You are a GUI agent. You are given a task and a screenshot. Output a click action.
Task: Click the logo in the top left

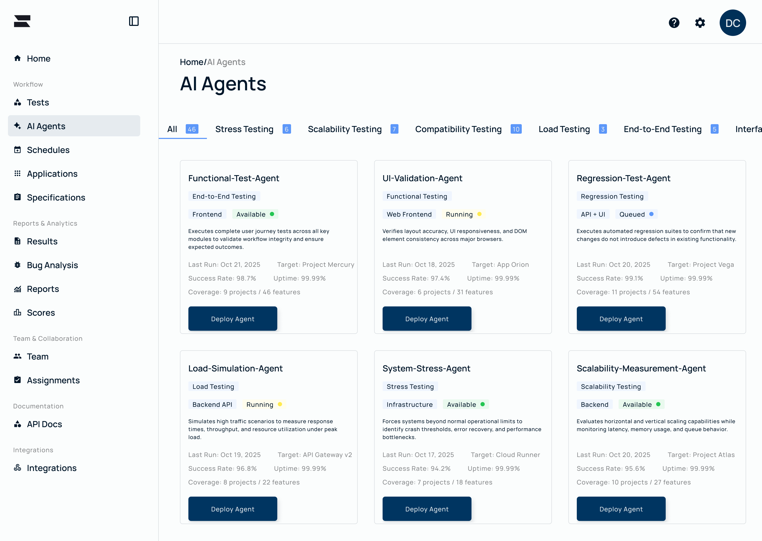pos(22,21)
